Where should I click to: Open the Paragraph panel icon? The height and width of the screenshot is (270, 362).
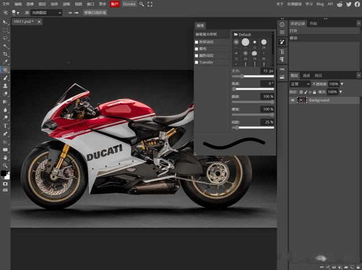click(x=282, y=59)
